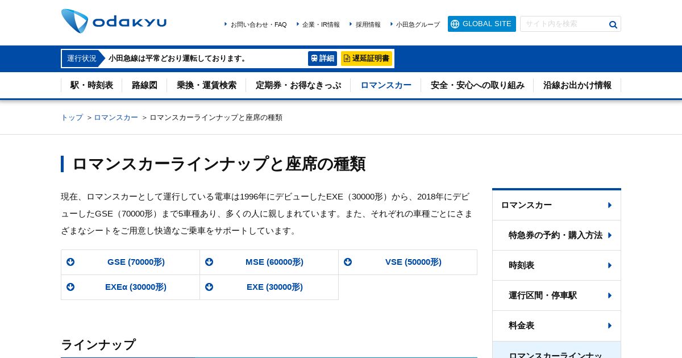Click down-arrow icon beside EXEα (30000形)

click(70, 287)
